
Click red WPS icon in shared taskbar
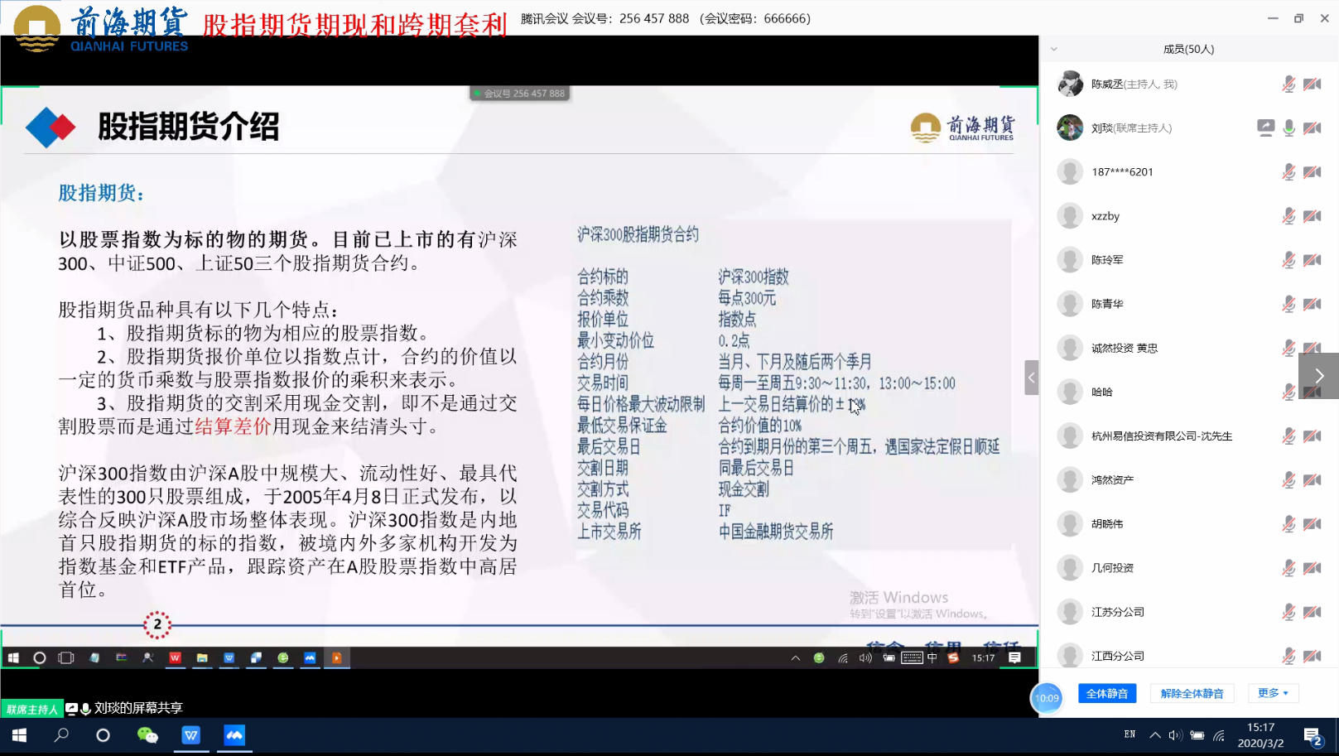point(176,658)
